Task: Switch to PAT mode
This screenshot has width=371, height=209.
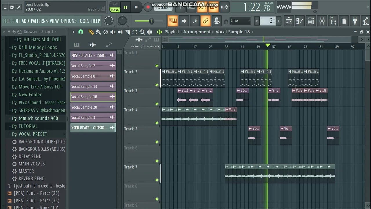Action: [115, 4]
